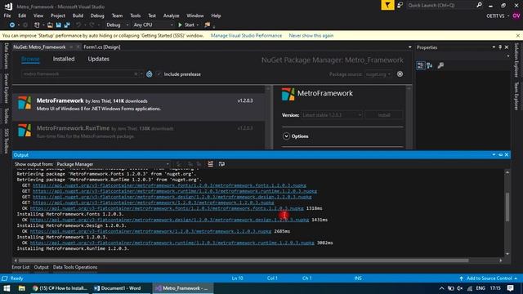This screenshot has height=294, width=523.
Task: Click the MetroFramework package logo in list
Action: click(x=25, y=103)
